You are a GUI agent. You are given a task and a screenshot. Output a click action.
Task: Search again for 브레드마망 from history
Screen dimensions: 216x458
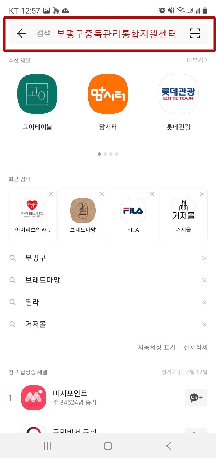click(x=43, y=280)
